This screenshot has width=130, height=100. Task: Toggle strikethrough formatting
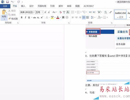tap(35, 17)
